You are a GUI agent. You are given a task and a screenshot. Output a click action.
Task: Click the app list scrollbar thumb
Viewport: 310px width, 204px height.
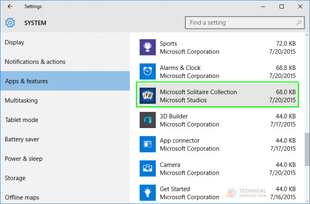point(307,149)
